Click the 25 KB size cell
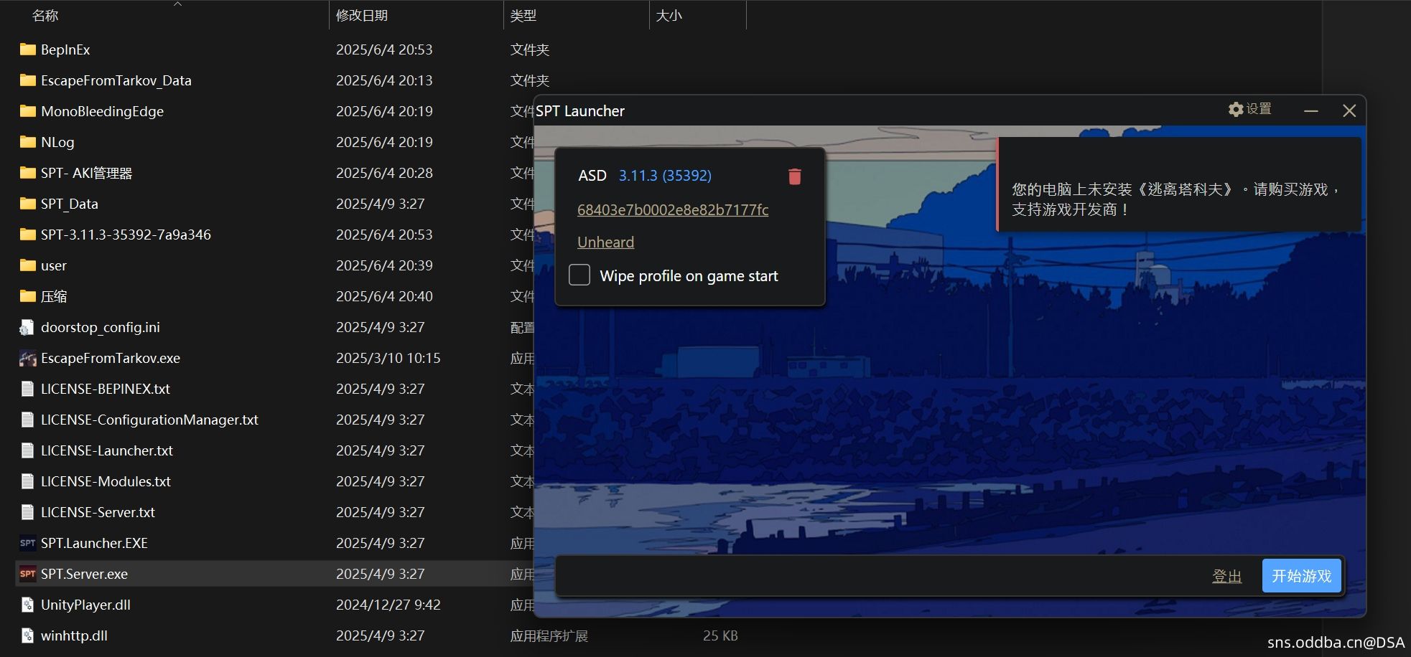This screenshot has width=1411, height=657. point(720,635)
